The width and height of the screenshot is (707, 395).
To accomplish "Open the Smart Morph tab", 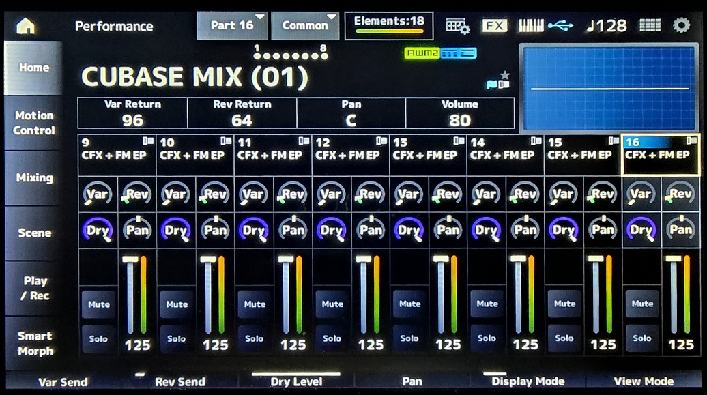I will (x=33, y=343).
